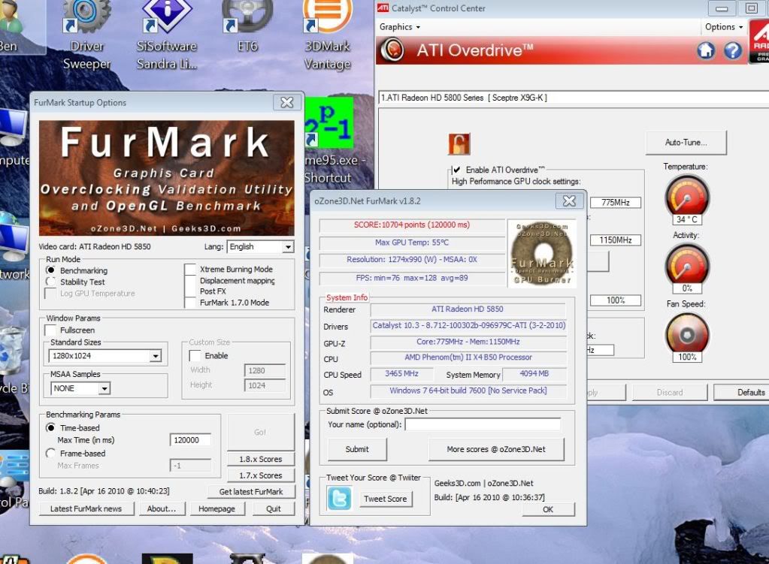The height and width of the screenshot is (564, 769).
Task: Select Frame-based benchmarking option
Action: (50, 454)
